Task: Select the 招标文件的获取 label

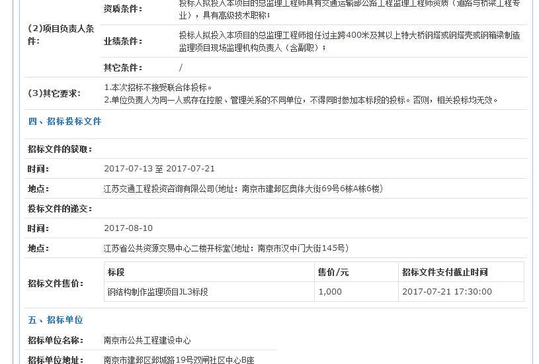Action: (x=60, y=149)
